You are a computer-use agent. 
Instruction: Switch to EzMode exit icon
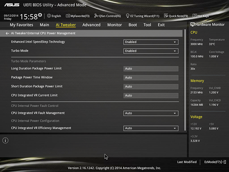pos(224,162)
